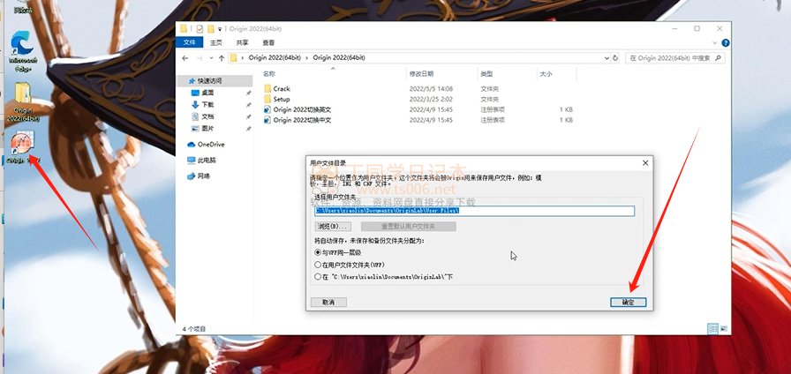Click the Explorer forward arrow
The image size is (791, 374).
(x=200, y=58)
